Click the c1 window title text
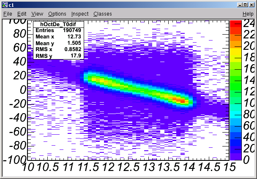 point(11,5)
